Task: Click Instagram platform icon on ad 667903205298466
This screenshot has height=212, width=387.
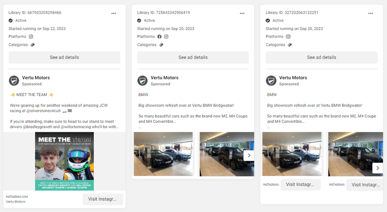Action: [31, 36]
